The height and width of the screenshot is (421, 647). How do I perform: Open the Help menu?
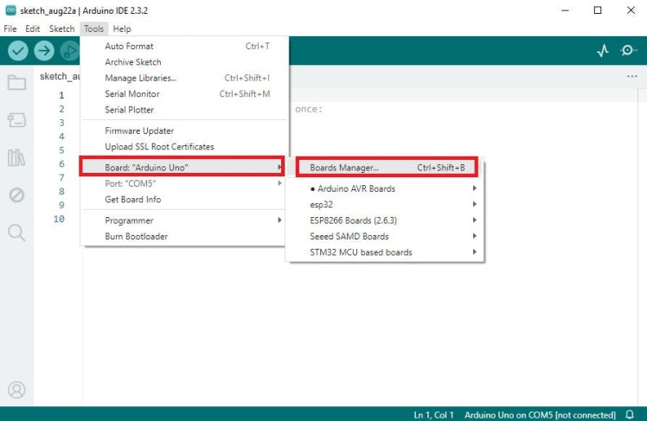pyautogui.click(x=122, y=29)
